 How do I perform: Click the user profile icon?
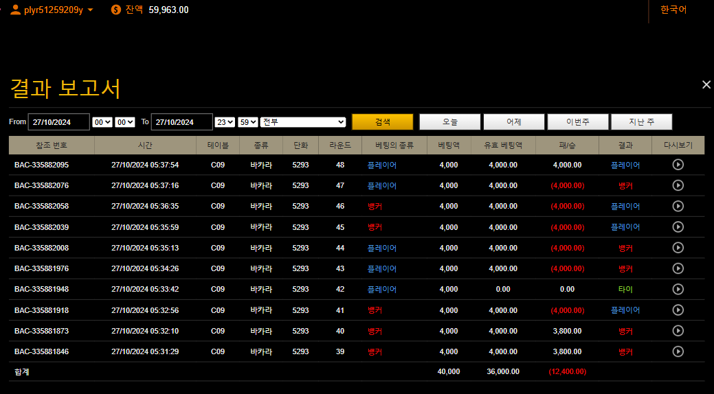15,10
